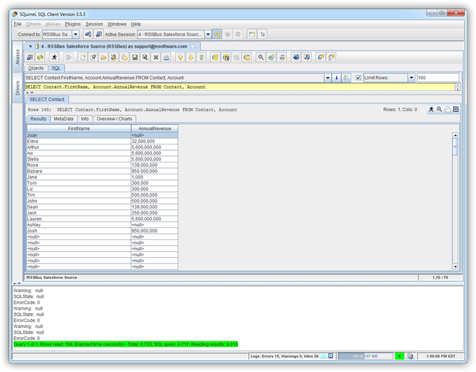Run garbage collection via trash can icon
Viewport: 476px width, 372px height.
[410, 356]
